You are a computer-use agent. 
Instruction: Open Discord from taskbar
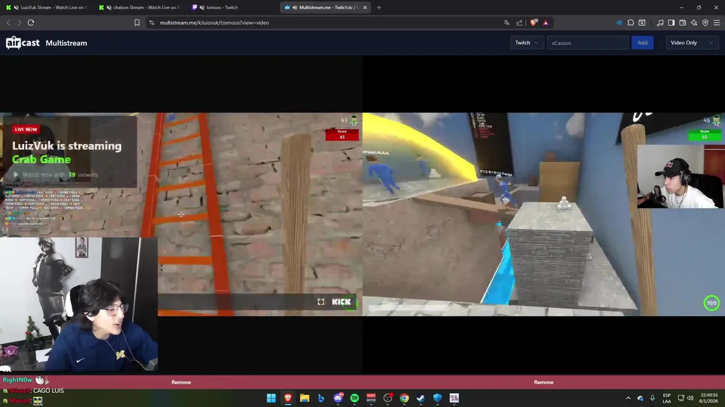338,398
